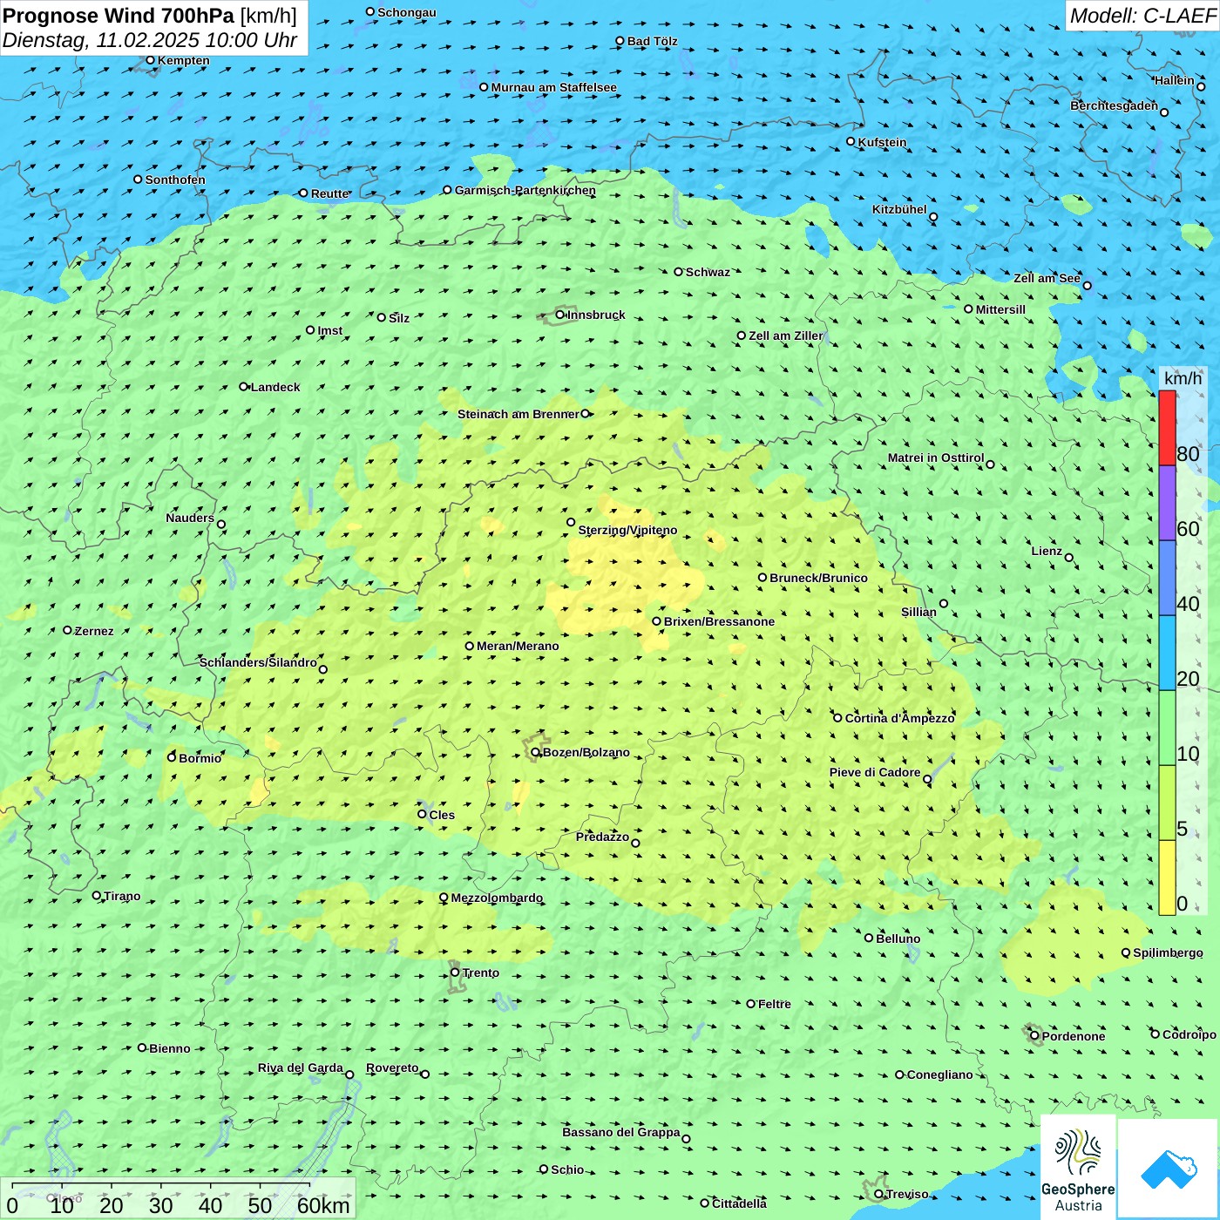1220x1220 pixels.
Task: Click the Innsbruck city marker
Action: 560,315
